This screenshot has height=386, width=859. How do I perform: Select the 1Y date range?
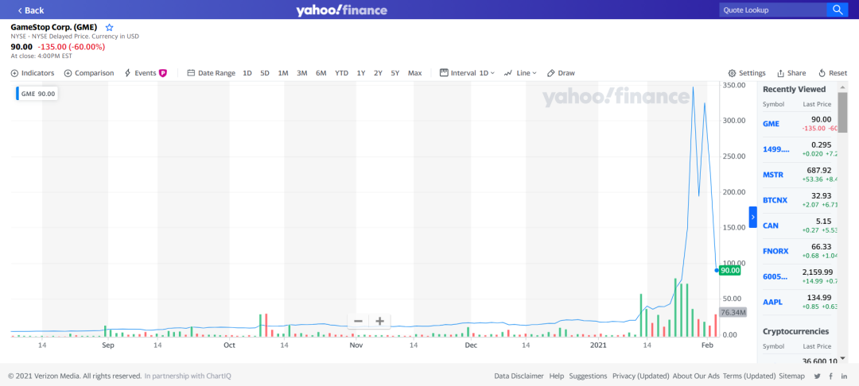coord(361,73)
